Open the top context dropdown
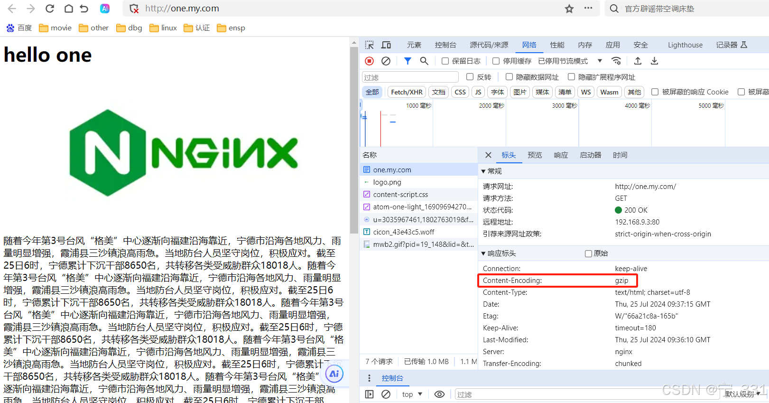 (x=412, y=394)
